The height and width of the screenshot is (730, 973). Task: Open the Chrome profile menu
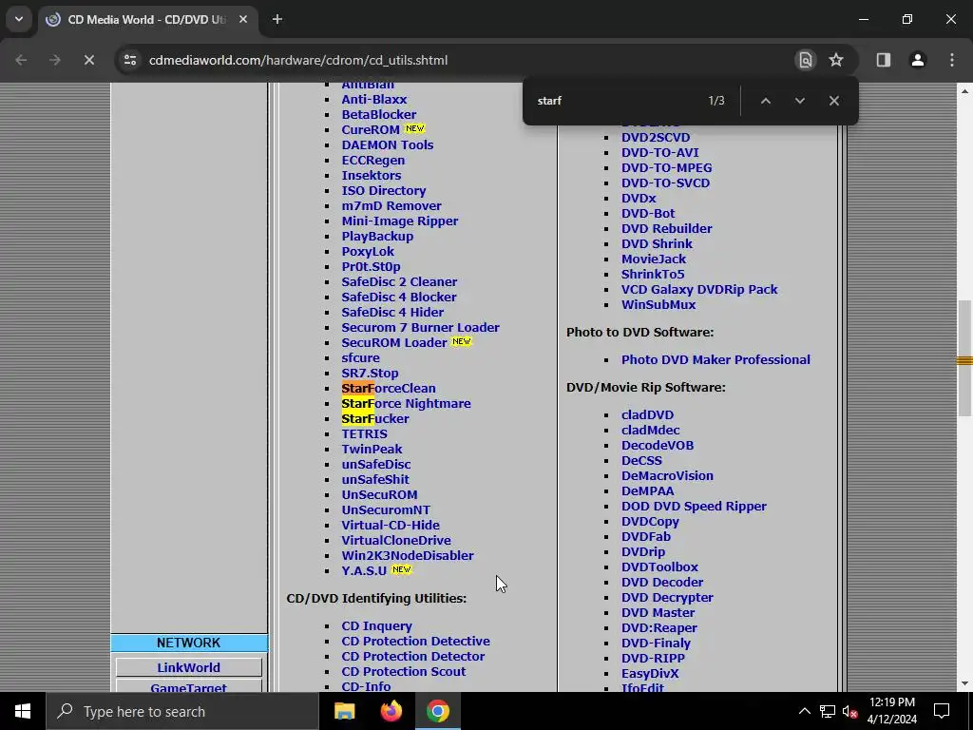[917, 60]
